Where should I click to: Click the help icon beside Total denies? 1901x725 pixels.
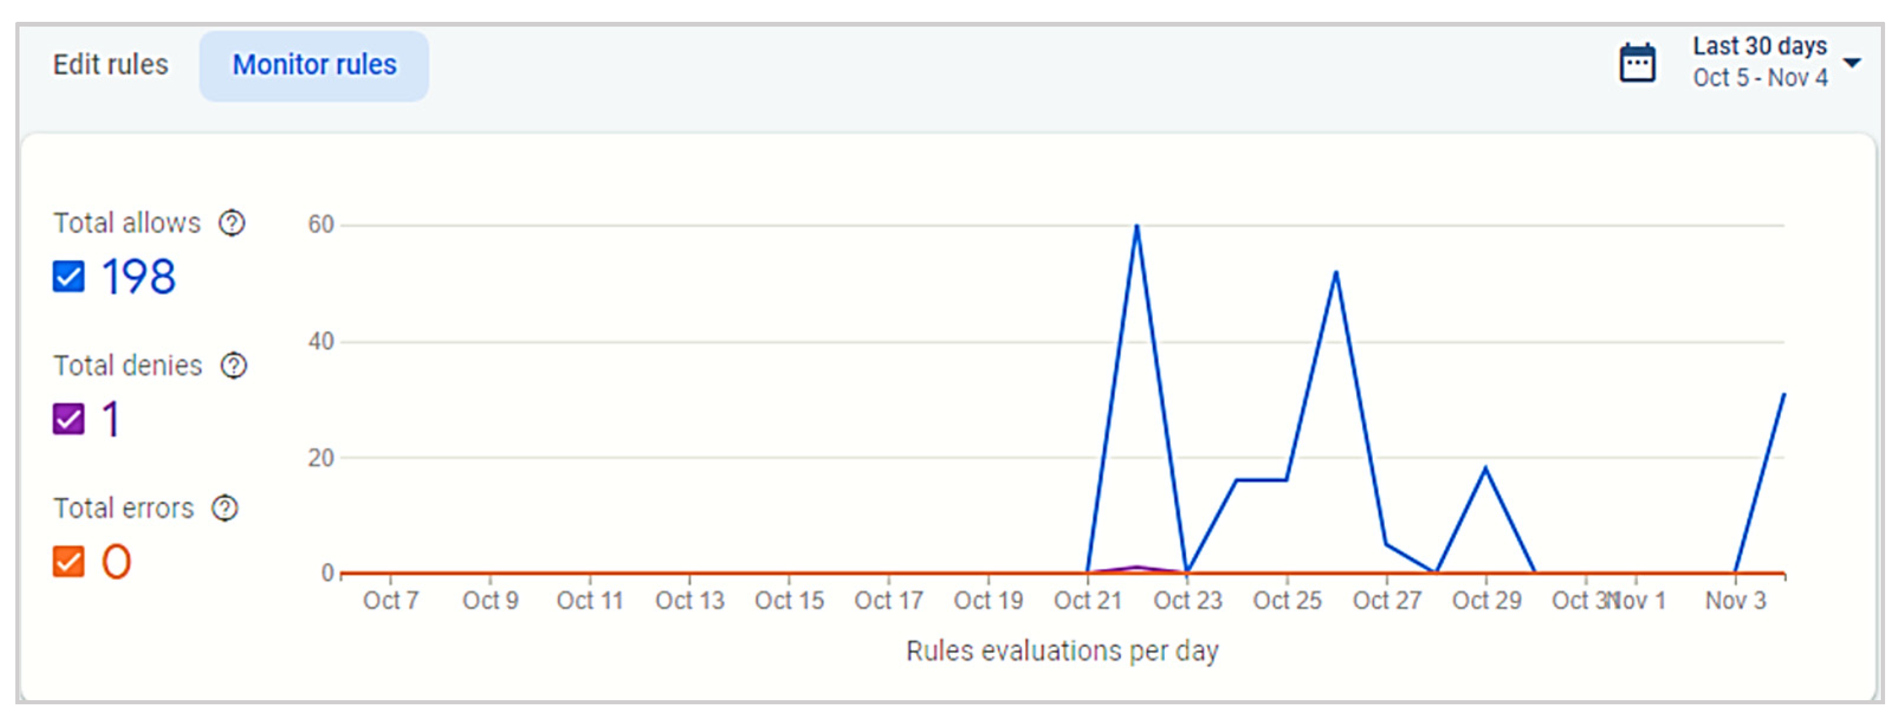[234, 365]
